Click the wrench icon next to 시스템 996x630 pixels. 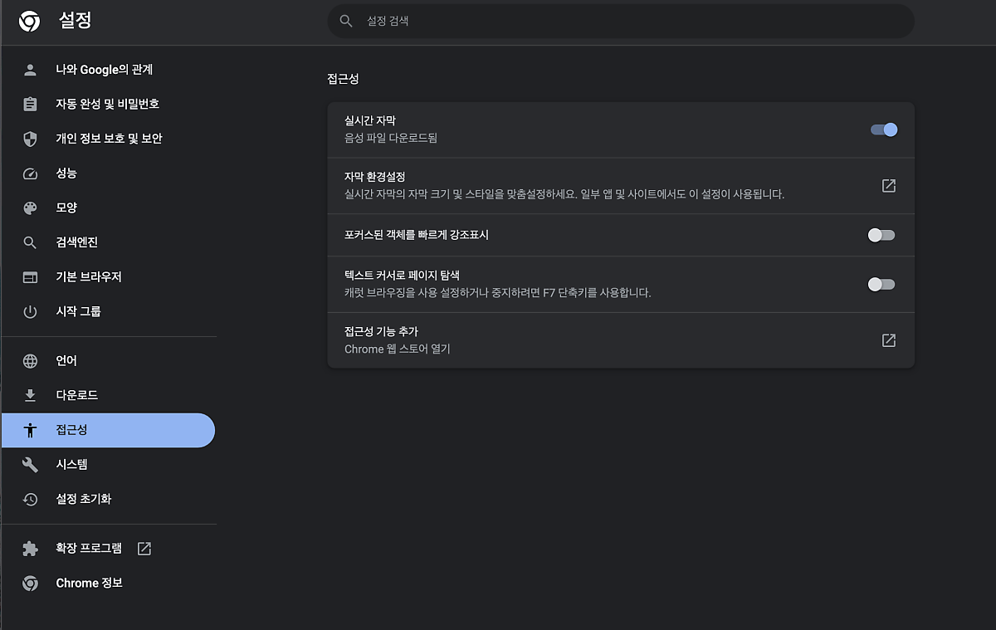pos(30,464)
